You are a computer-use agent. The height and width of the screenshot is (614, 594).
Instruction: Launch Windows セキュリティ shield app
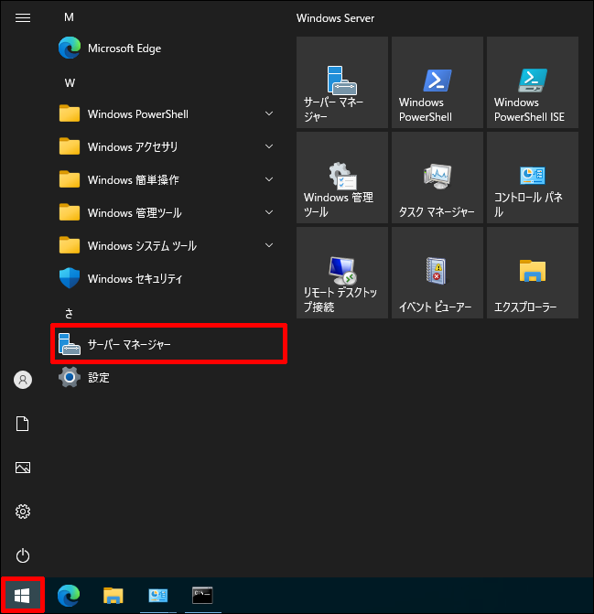point(168,278)
